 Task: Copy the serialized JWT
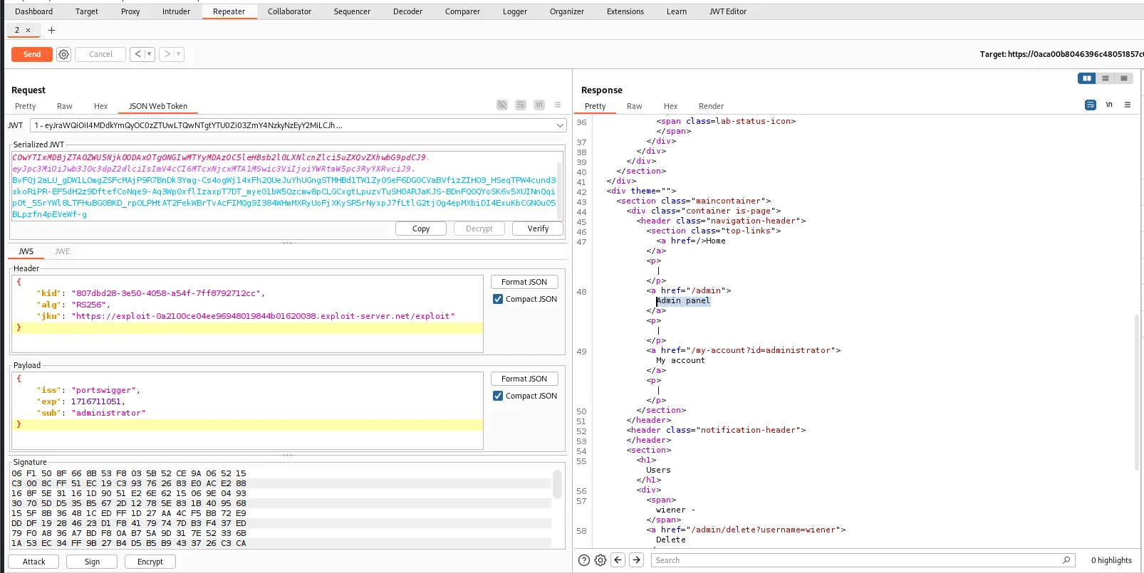[x=421, y=228]
